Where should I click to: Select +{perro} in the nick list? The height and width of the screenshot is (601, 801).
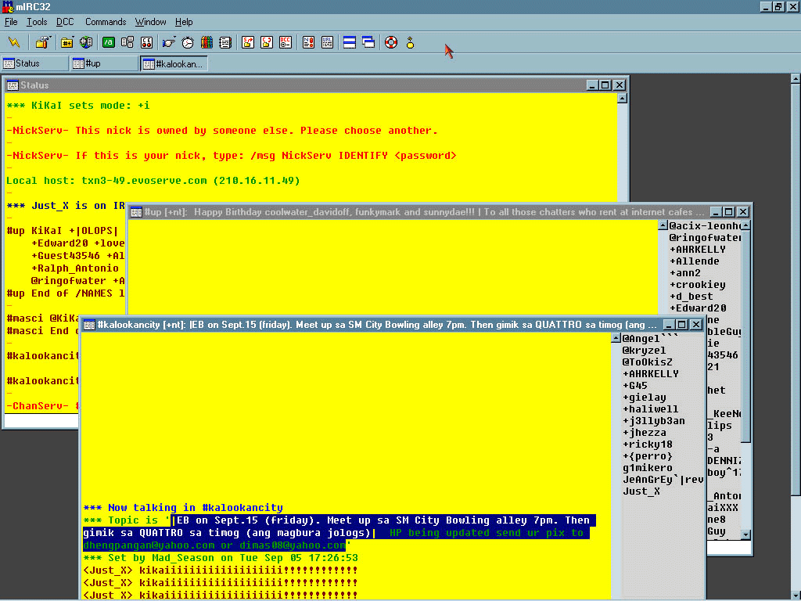coord(647,456)
